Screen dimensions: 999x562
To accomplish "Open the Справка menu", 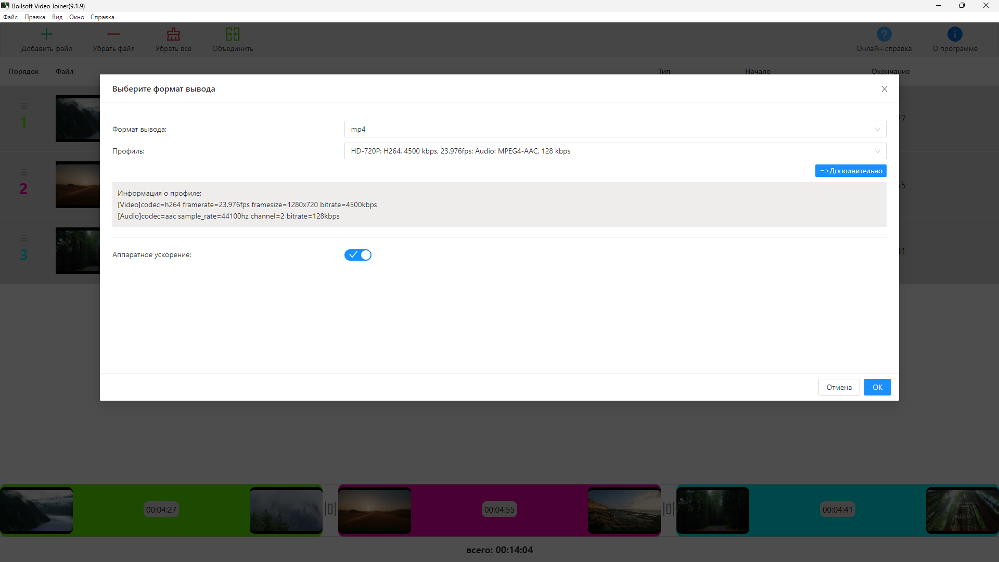I will (102, 17).
